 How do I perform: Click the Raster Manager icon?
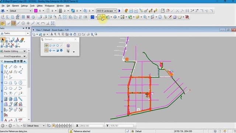point(108,17)
